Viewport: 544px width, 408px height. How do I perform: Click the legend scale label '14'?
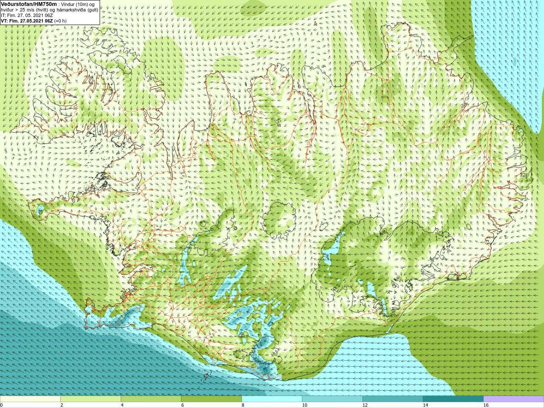click(x=425, y=405)
